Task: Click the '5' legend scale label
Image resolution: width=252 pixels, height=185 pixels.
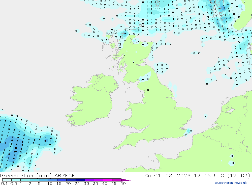Action: (39, 183)
